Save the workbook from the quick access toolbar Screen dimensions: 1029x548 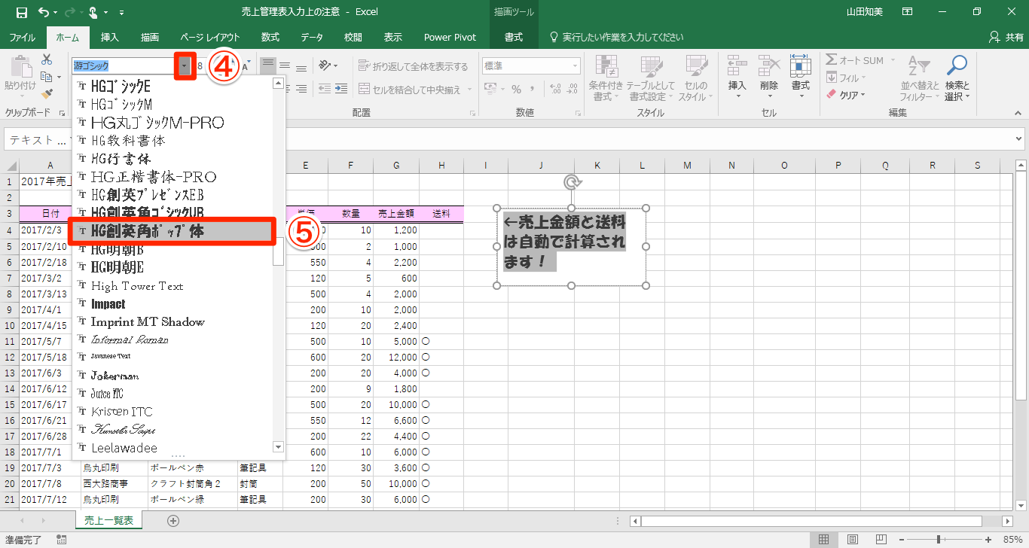(x=21, y=12)
